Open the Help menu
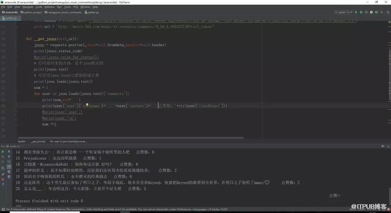Viewport: 391px width, 213px height. click(95, 7)
